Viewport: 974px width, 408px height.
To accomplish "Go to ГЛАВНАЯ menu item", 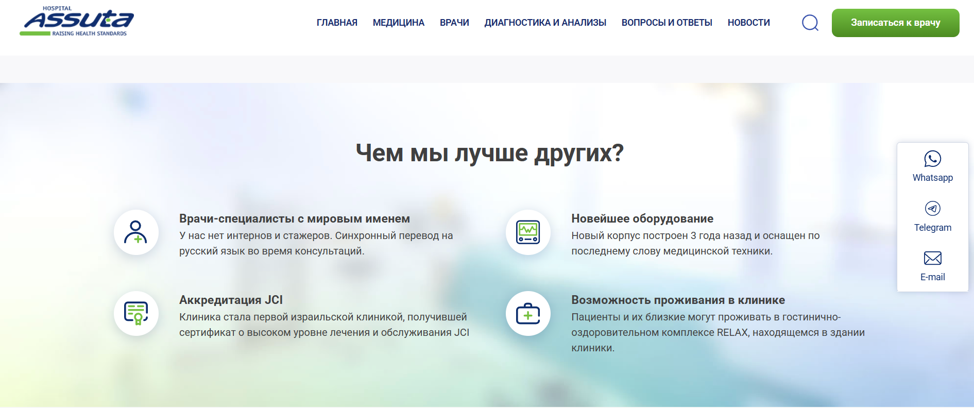I will [x=337, y=23].
